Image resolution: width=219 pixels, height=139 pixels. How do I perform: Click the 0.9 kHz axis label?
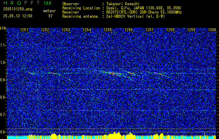(3, 80)
